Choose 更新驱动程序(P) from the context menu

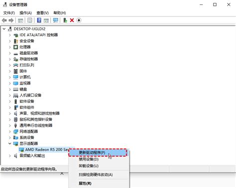[x=98, y=153]
